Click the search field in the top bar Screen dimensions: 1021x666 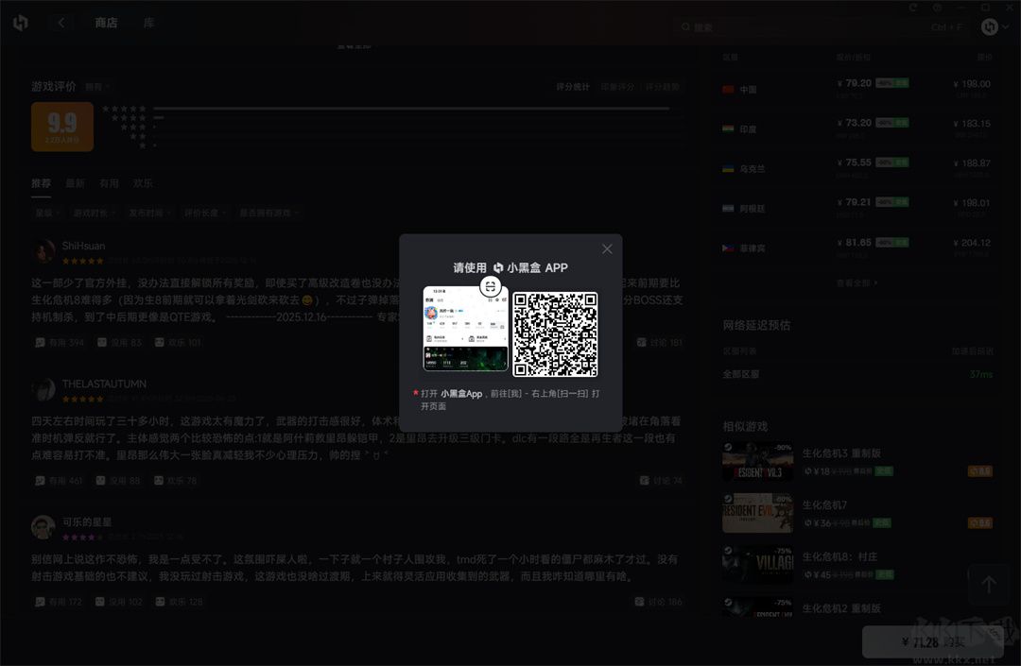pos(821,27)
